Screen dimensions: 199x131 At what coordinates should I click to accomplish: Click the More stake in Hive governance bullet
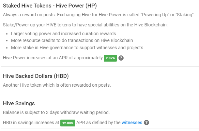click(x=77, y=48)
